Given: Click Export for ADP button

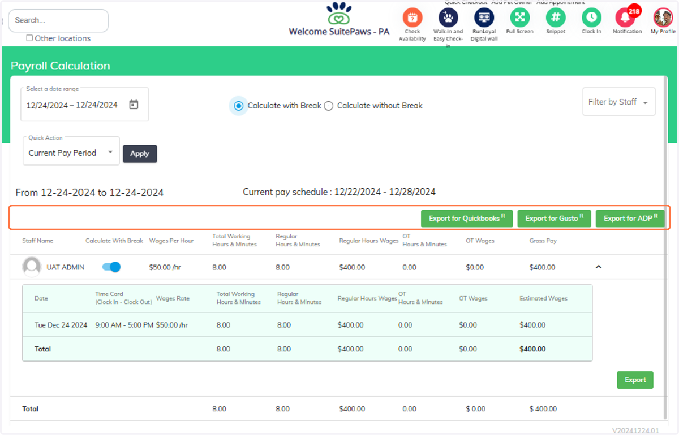Looking at the screenshot, I should click(x=630, y=218).
